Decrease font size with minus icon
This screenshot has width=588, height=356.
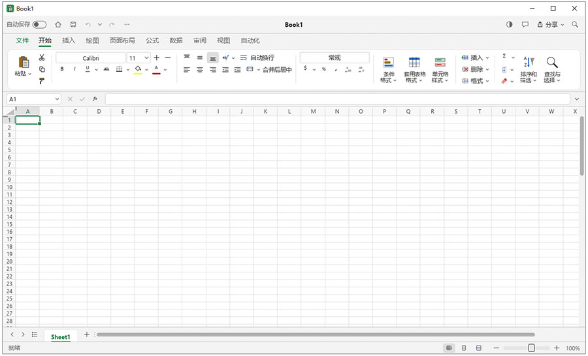tap(168, 57)
